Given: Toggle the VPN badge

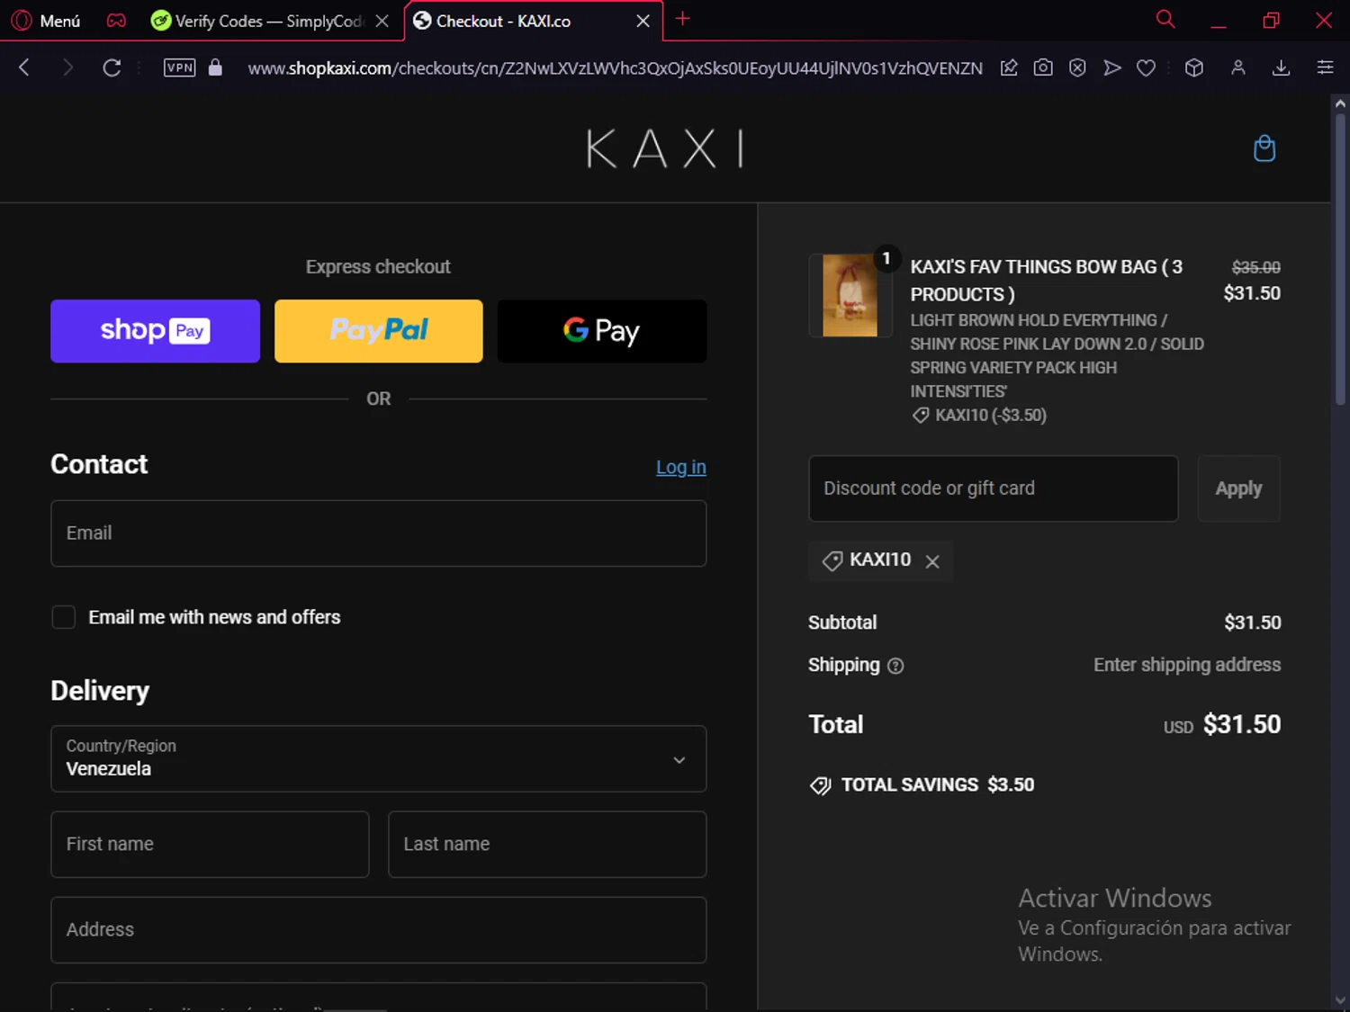Looking at the screenshot, I should [180, 67].
